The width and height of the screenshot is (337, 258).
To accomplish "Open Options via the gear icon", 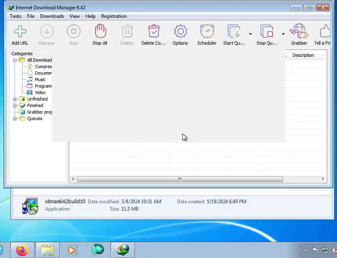I will (x=180, y=31).
